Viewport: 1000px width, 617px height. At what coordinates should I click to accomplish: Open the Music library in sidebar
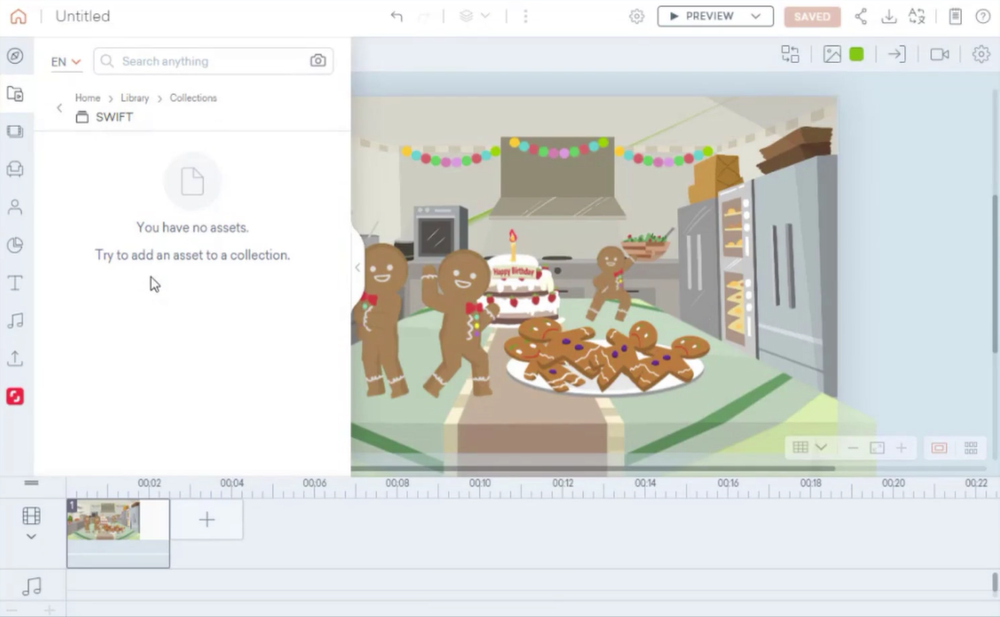[15, 320]
